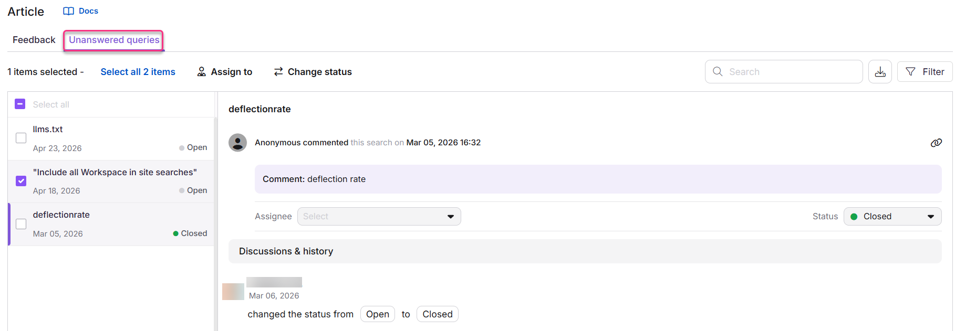This screenshot has height=331, width=955.
Task: Select the "Include all Workspace in site searches" row
Action: click(111, 181)
